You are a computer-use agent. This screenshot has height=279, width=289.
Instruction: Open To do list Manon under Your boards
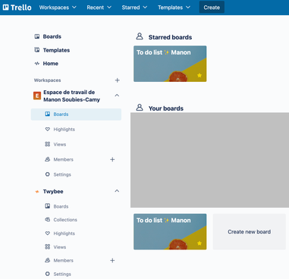(x=170, y=232)
